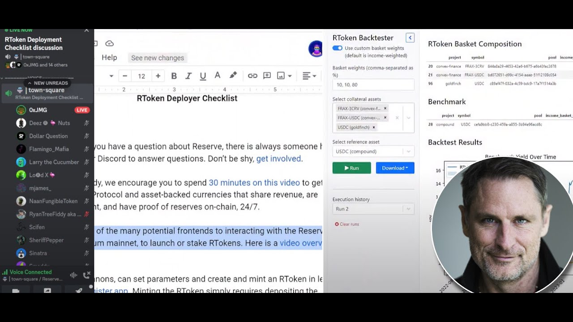Click Sinatra muted microphone icon
The height and width of the screenshot is (322, 573).
pyautogui.click(x=86, y=254)
